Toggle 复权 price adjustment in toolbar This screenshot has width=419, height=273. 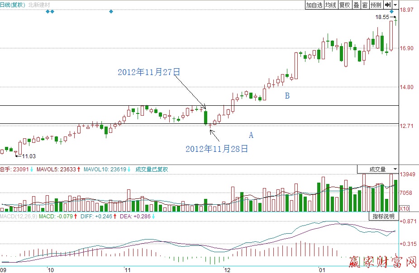tap(345, 5)
